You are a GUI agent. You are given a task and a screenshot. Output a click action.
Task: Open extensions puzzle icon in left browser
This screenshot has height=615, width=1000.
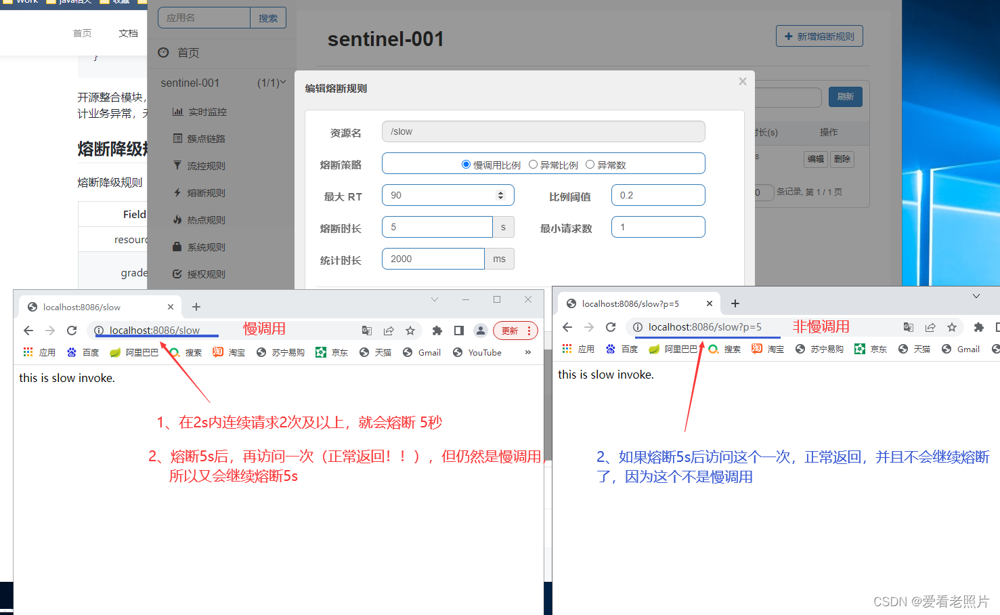[x=437, y=331]
